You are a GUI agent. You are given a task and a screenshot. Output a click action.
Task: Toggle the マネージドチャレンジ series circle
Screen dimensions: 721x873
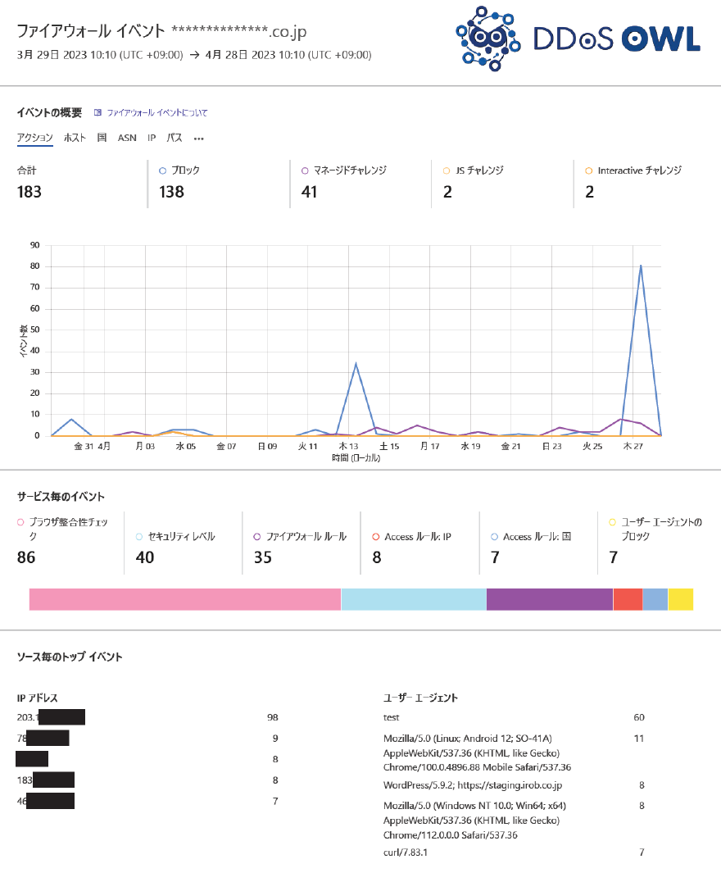point(304,170)
